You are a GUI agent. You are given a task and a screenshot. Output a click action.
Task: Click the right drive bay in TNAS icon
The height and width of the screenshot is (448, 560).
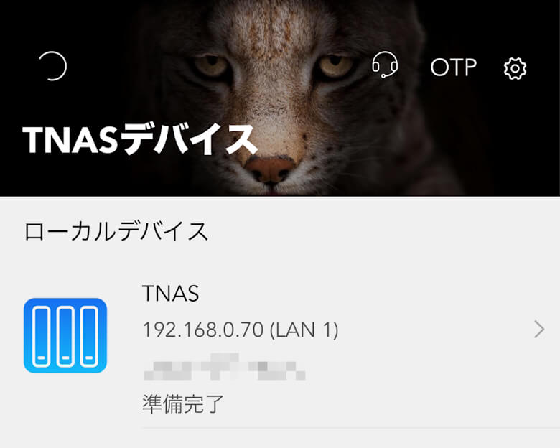[89, 336]
